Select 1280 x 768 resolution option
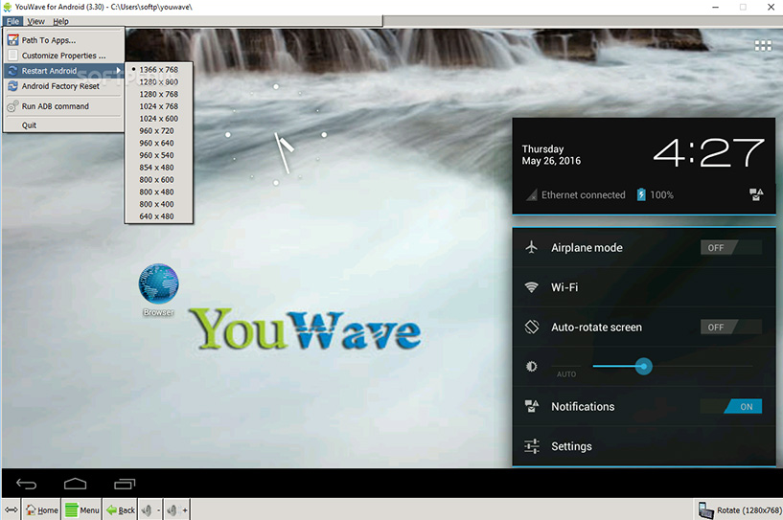The width and height of the screenshot is (783, 520). coord(159,94)
